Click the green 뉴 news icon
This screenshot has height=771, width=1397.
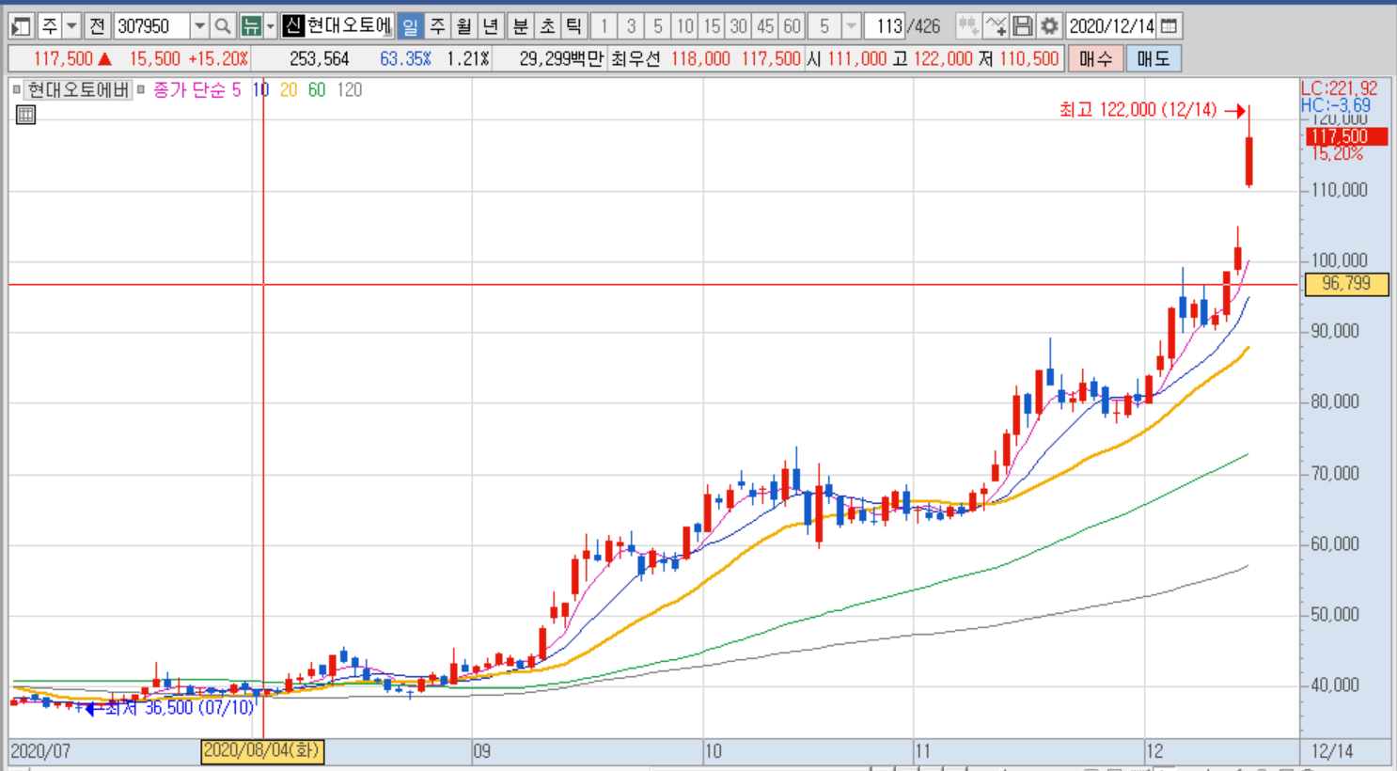tap(251, 26)
